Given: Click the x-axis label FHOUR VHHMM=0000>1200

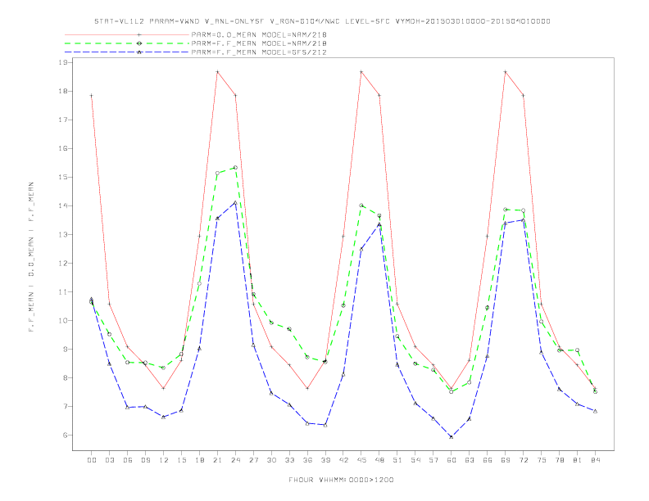Looking at the screenshot, I should 341,480.
